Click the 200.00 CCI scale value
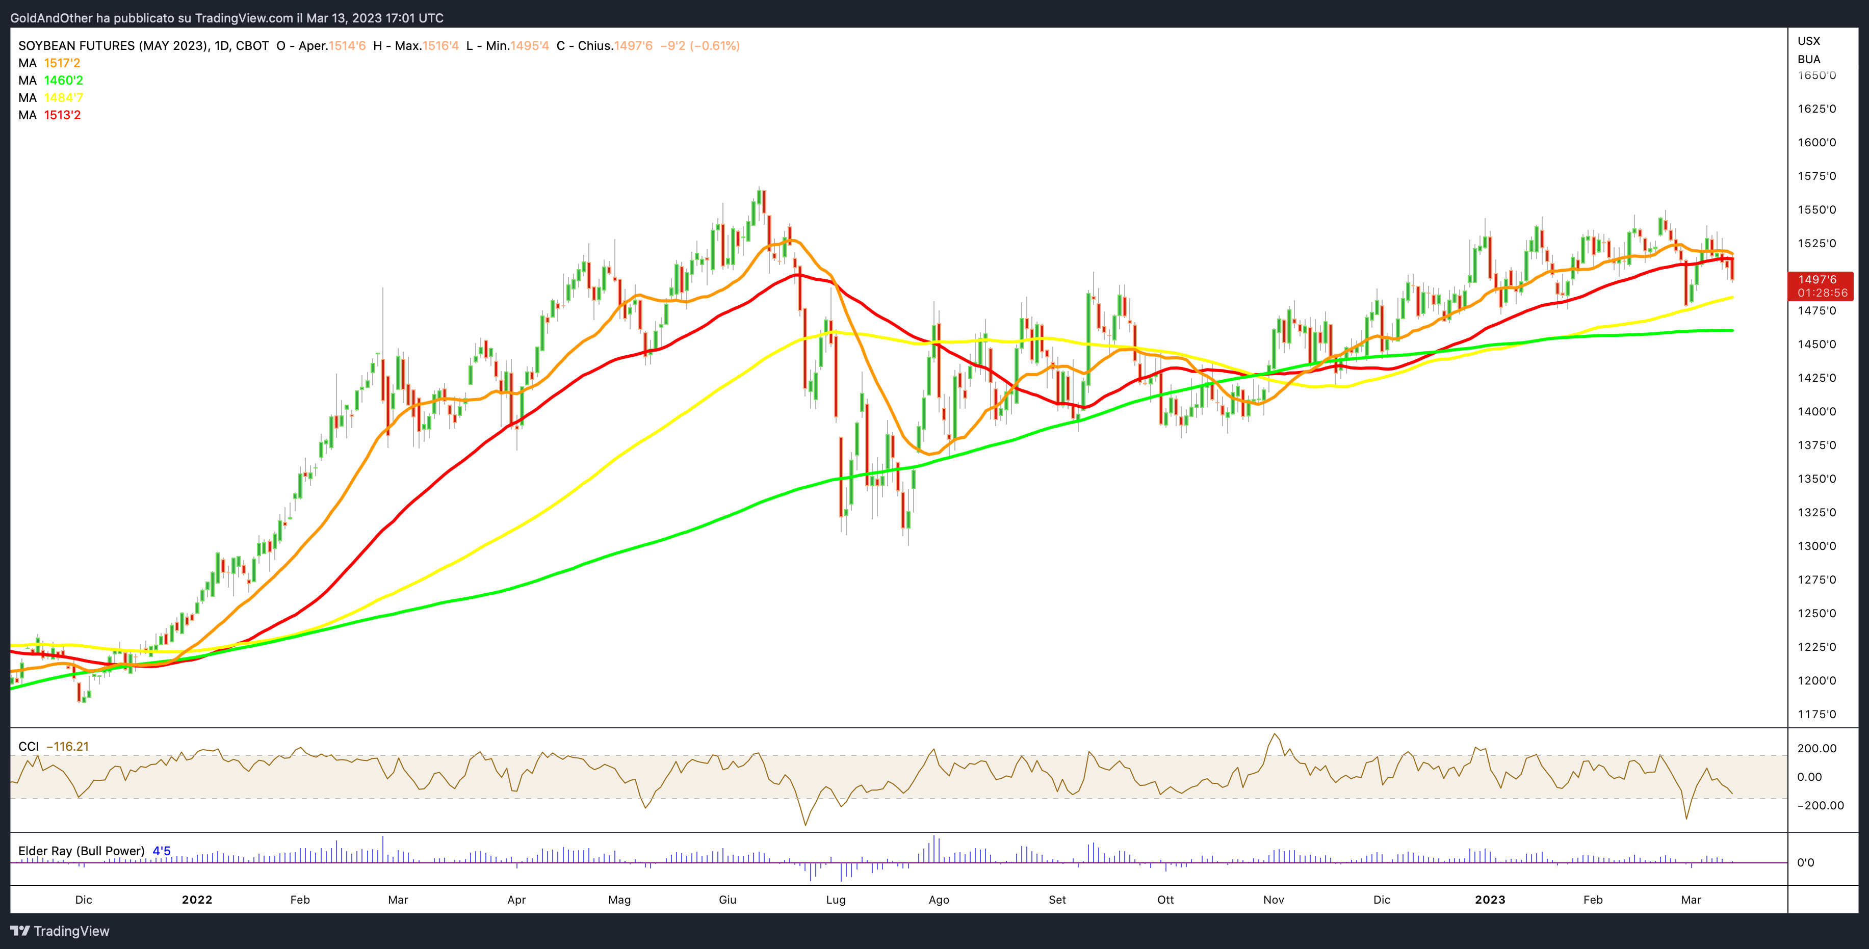Image resolution: width=1869 pixels, height=949 pixels. pyautogui.click(x=1817, y=748)
